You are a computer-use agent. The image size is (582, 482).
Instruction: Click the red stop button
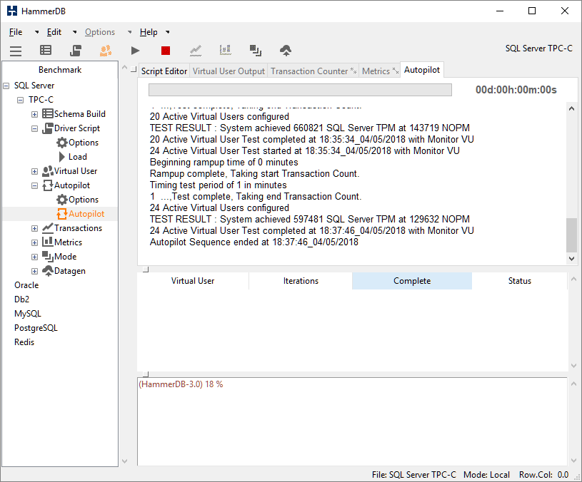point(166,51)
